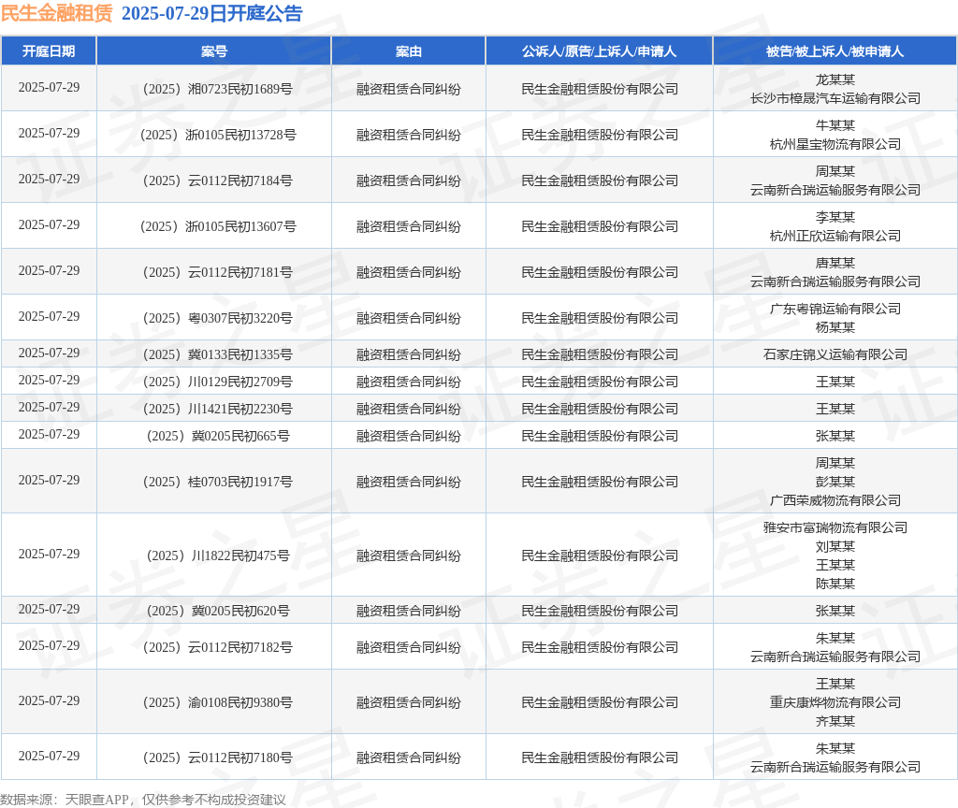
Task: Click 融资租赁合同纠纷 in the 桂0703民初1917号 row
Action: [x=408, y=482]
